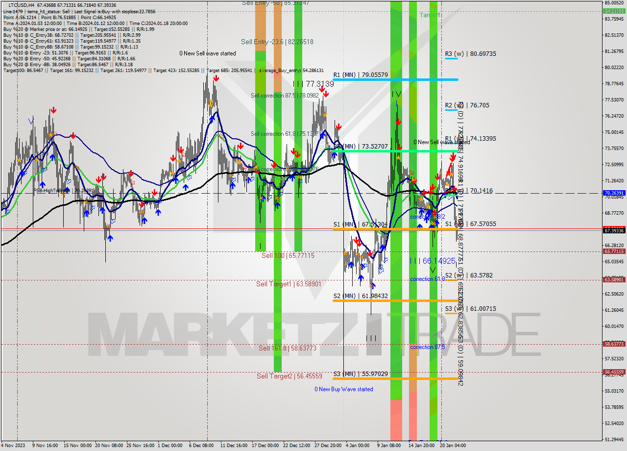This screenshot has height=451, width=627.
Task: Click the black 67.39336 current price marker
Action: click(x=614, y=230)
